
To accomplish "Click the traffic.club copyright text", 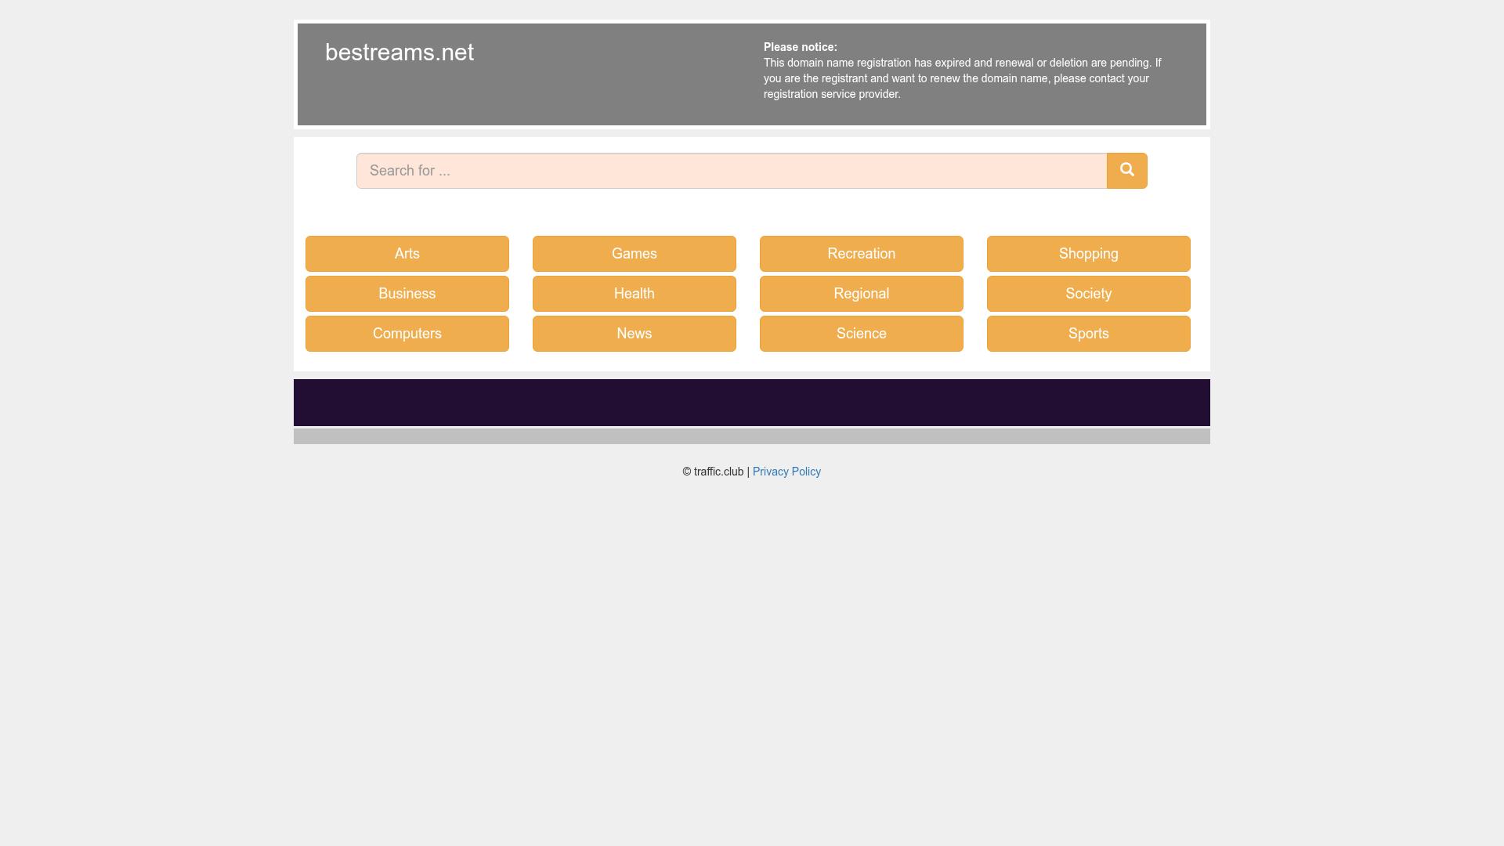I will (x=713, y=471).
